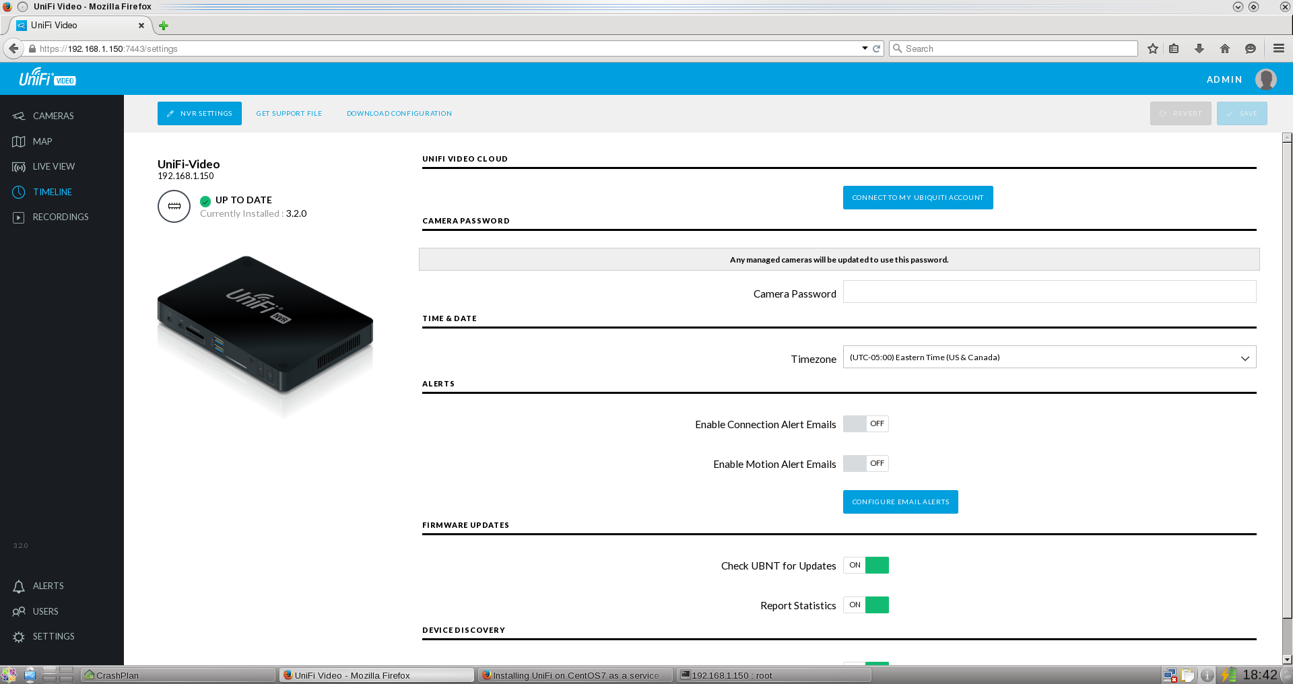Click the UniFi Video logo
1293x684 pixels.
47,77
